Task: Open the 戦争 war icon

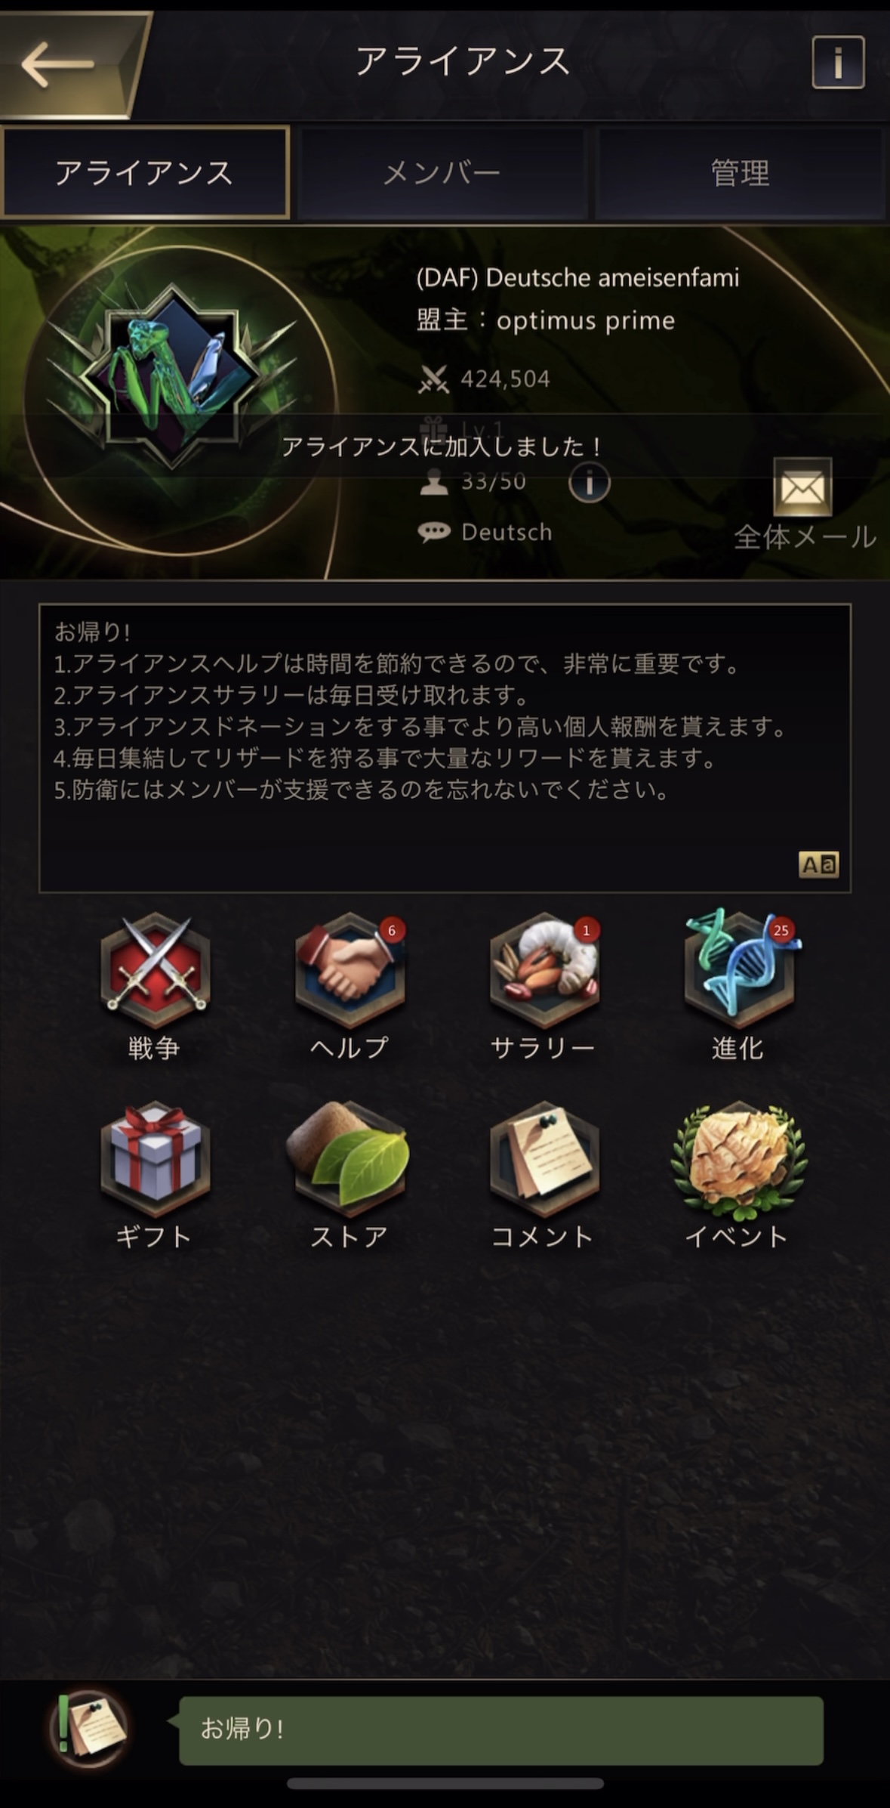Action: (x=155, y=970)
